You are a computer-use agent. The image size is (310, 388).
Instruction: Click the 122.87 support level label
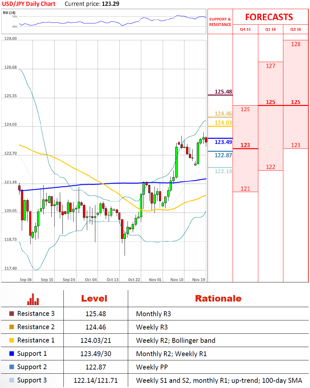[x=223, y=155]
